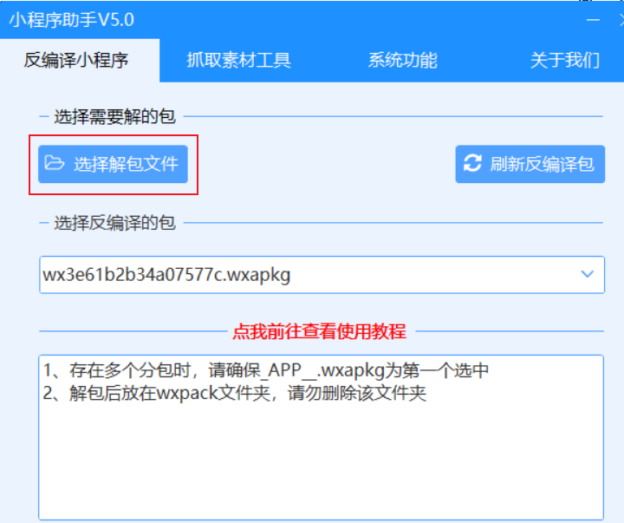Open the 点我前往查看使用教程 tutorial link
This screenshot has width=624, height=523.
pos(319,331)
